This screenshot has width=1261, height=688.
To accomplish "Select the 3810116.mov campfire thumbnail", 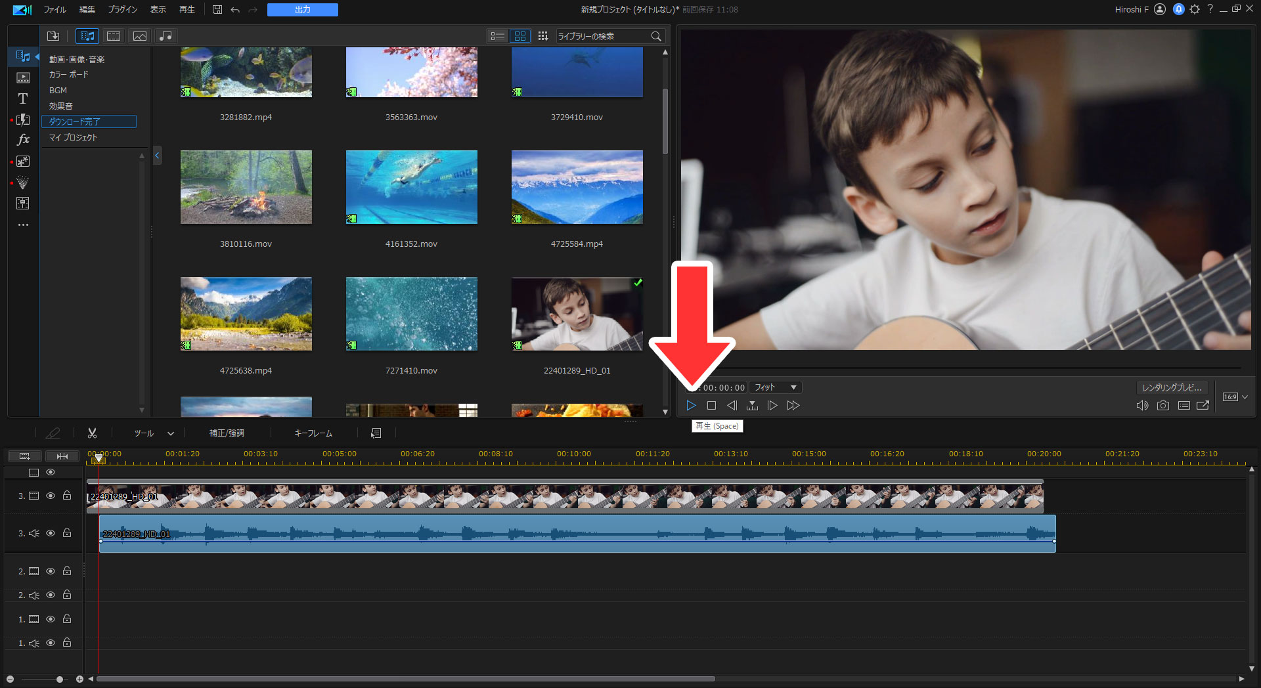I will point(246,187).
